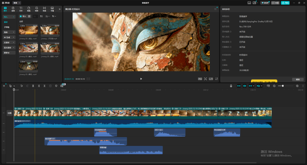Screen dimensions: 307x165
Task: Expand the 官方素材 category in sidebar
Action: [9, 47]
